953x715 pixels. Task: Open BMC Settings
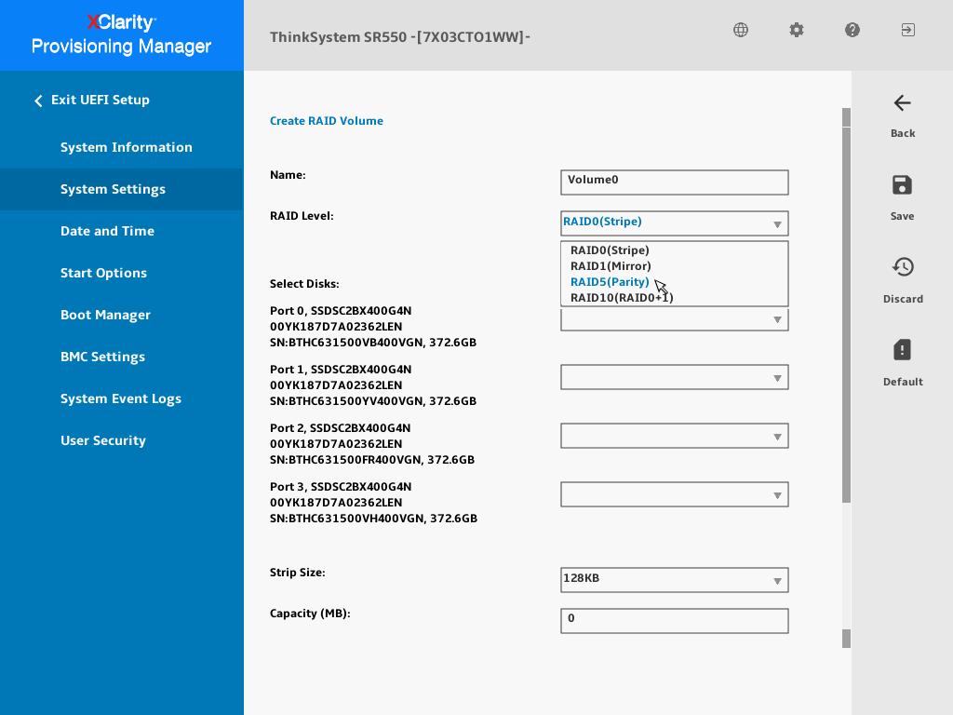point(102,357)
